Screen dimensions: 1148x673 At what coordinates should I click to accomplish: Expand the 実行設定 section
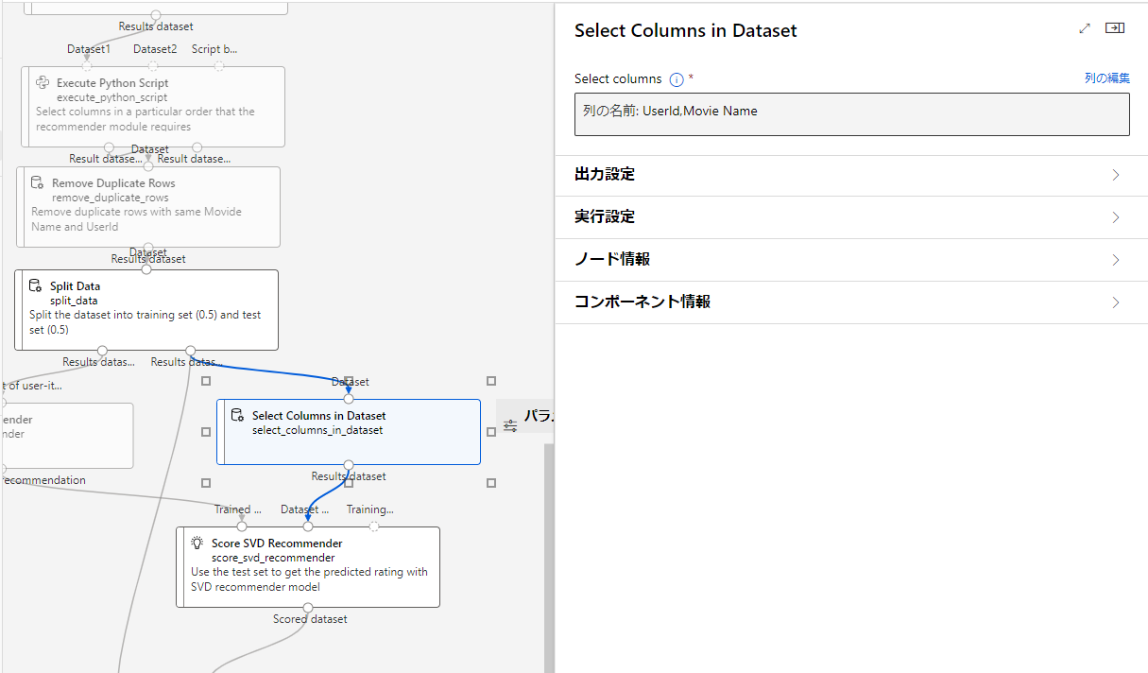coord(851,217)
